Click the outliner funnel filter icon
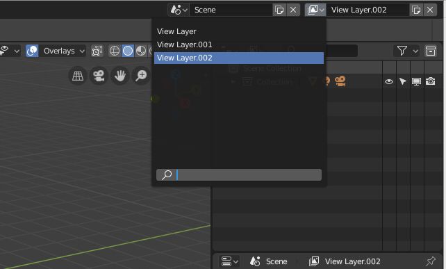Screen dimensions: 446x269 point(402,51)
